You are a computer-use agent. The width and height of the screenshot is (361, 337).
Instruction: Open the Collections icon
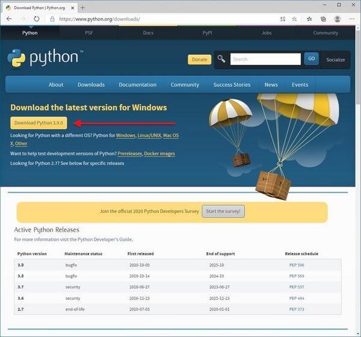[323, 19]
